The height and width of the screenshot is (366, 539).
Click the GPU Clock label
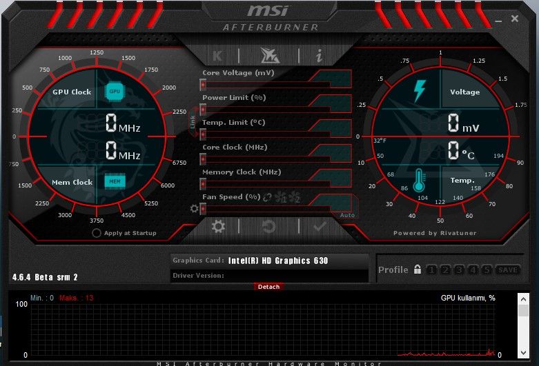tap(72, 92)
